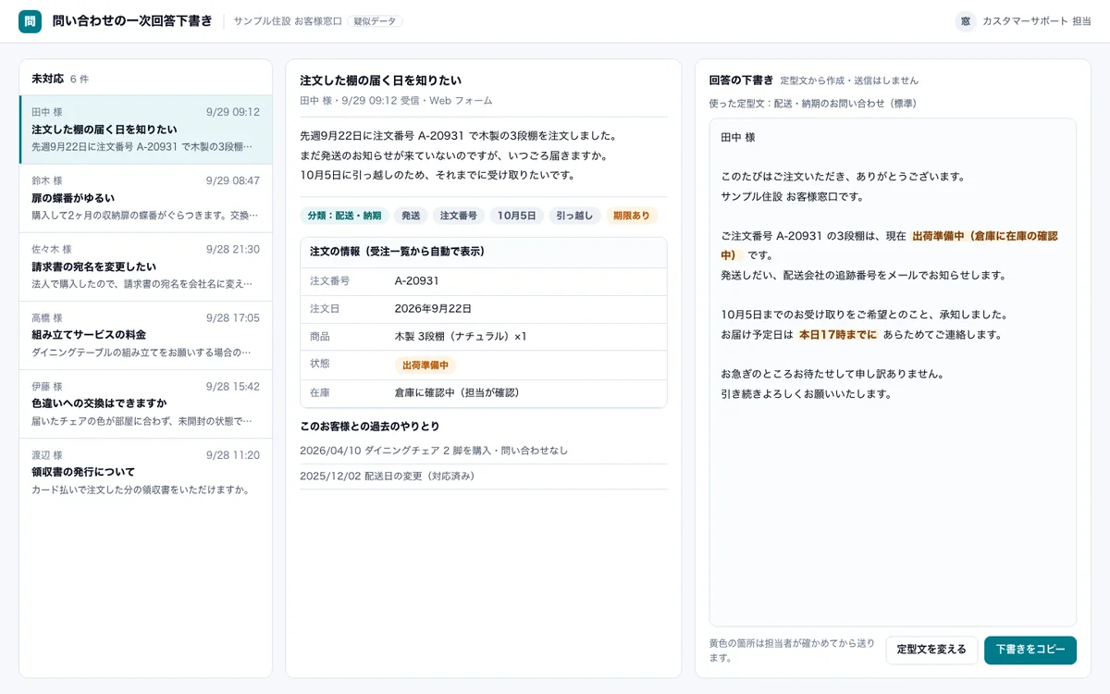Click the 引っ越し tag chip
Viewport: 1110px width, 694px height.
(x=574, y=216)
